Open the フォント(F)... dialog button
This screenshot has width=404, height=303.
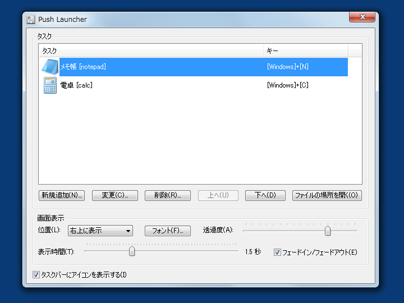point(168,231)
